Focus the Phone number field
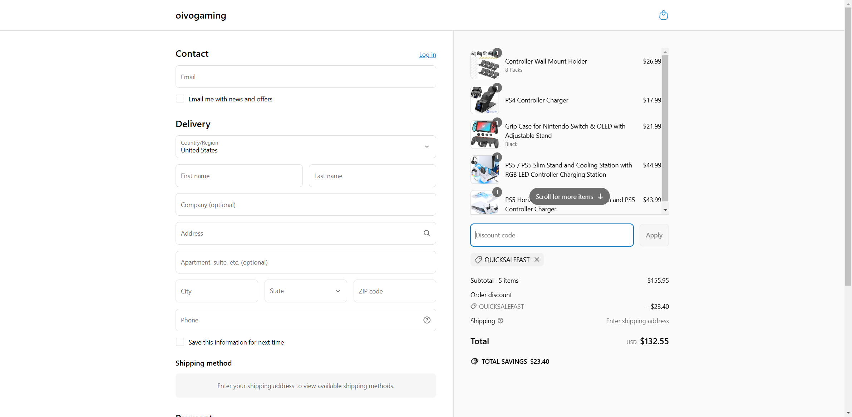The height and width of the screenshot is (417, 852). point(306,320)
